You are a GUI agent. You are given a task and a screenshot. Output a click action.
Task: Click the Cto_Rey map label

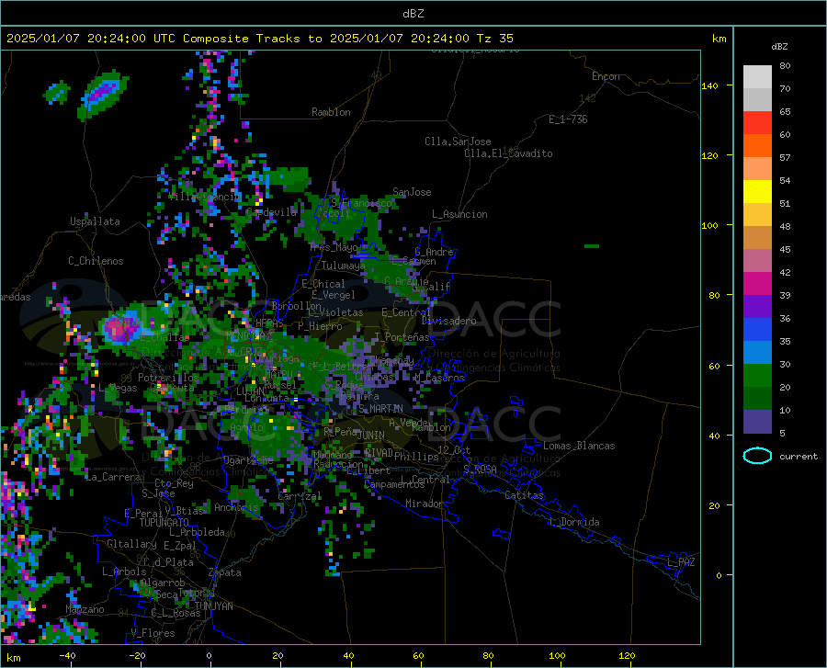click(174, 483)
